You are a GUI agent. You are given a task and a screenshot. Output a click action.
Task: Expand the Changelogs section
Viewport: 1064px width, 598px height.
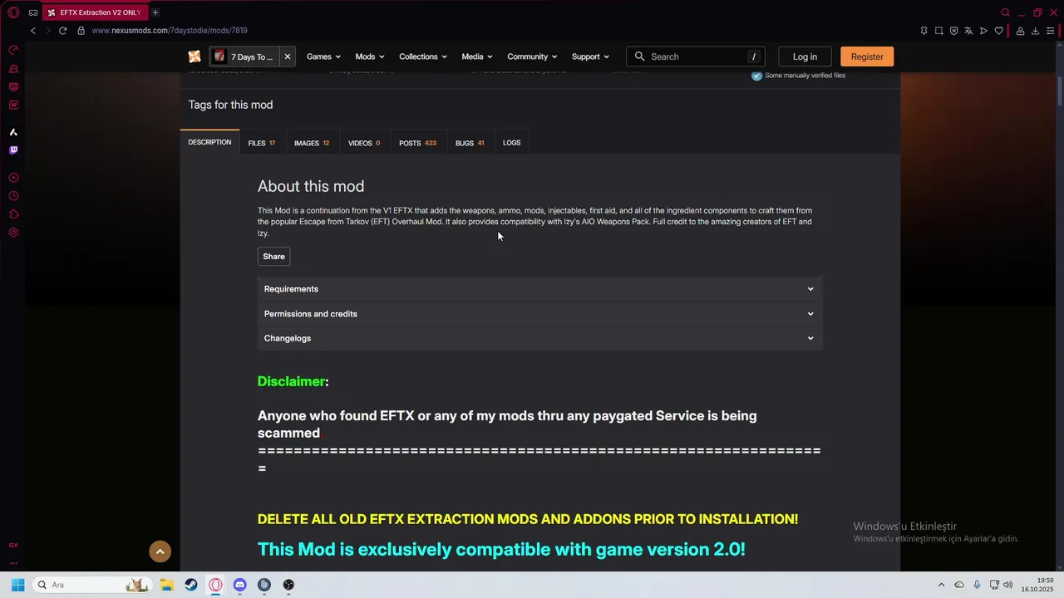coord(539,338)
